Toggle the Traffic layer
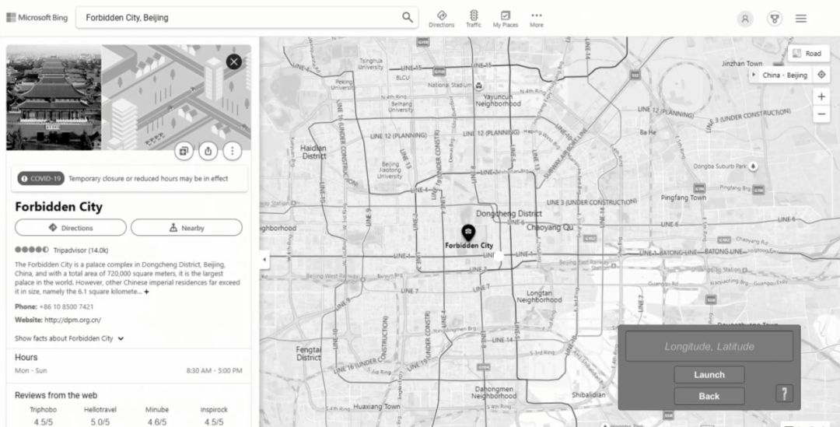This screenshot has width=840, height=427. [x=474, y=19]
